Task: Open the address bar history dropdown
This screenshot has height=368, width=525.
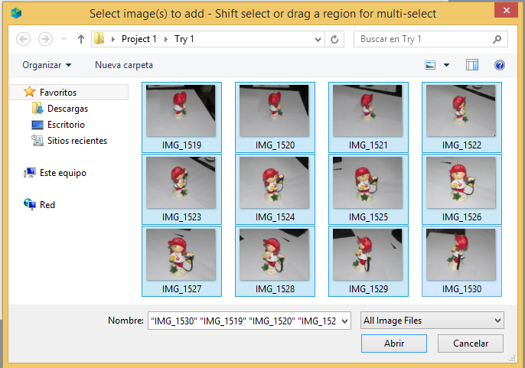Action: pos(318,40)
